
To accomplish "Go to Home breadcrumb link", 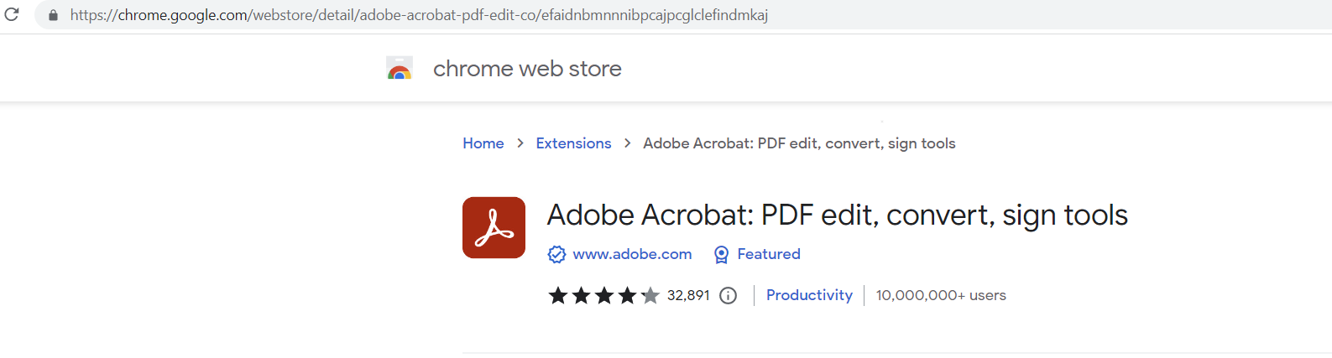I will (483, 143).
